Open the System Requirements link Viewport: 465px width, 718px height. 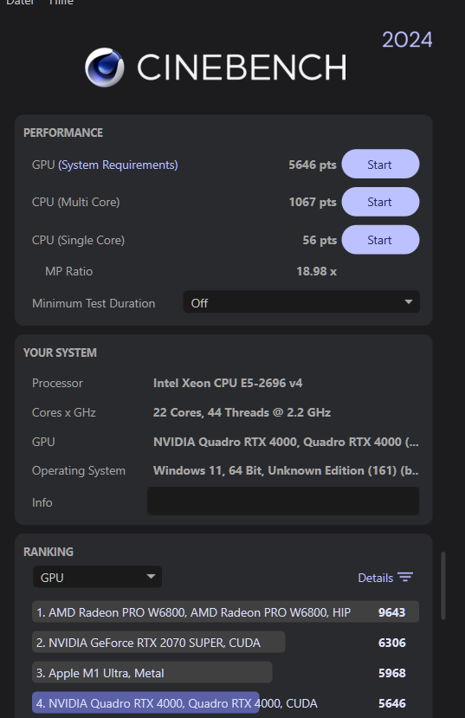click(118, 165)
